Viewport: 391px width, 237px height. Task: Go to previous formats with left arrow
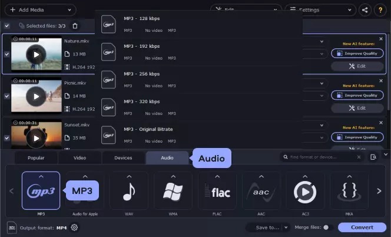11,191
